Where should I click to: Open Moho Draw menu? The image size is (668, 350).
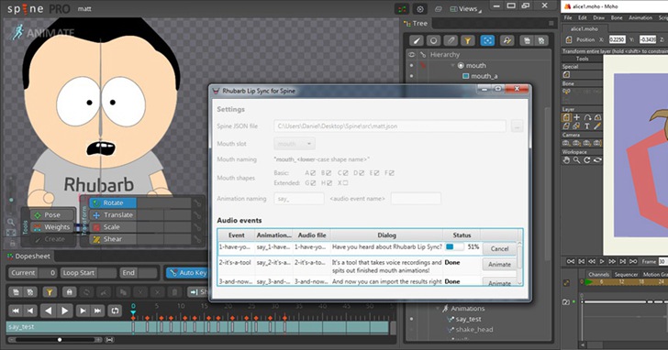point(598,17)
